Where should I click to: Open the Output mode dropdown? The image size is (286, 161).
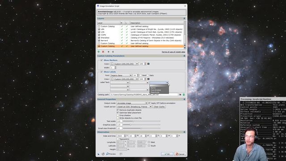pyautogui.click(x=132, y=103)
